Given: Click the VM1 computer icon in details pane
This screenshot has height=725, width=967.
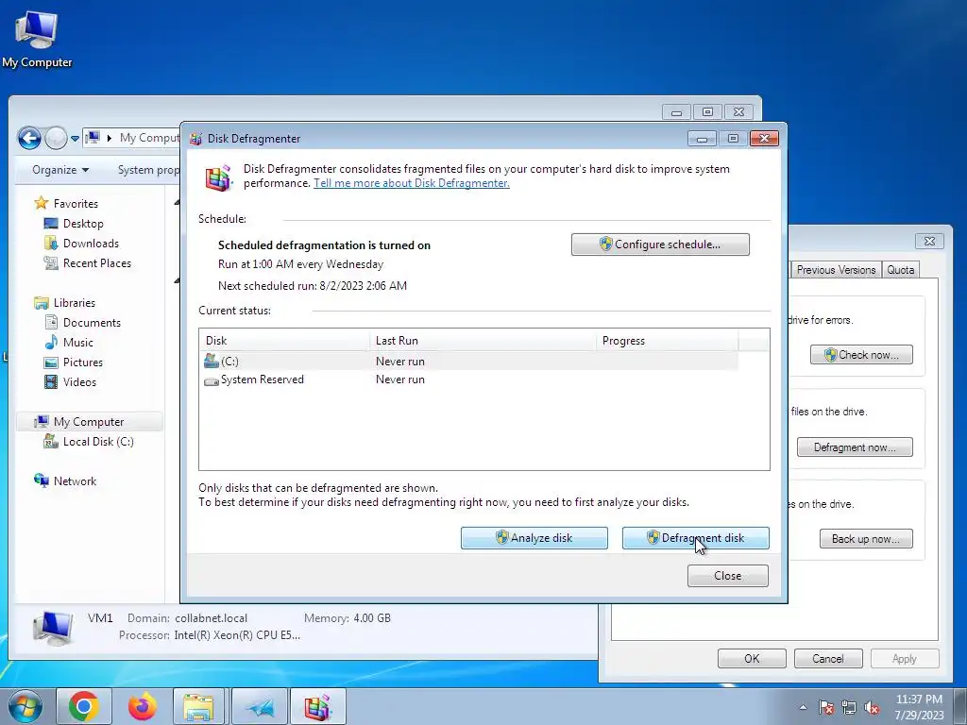Looking at the screenshot, I should [52, 627].
